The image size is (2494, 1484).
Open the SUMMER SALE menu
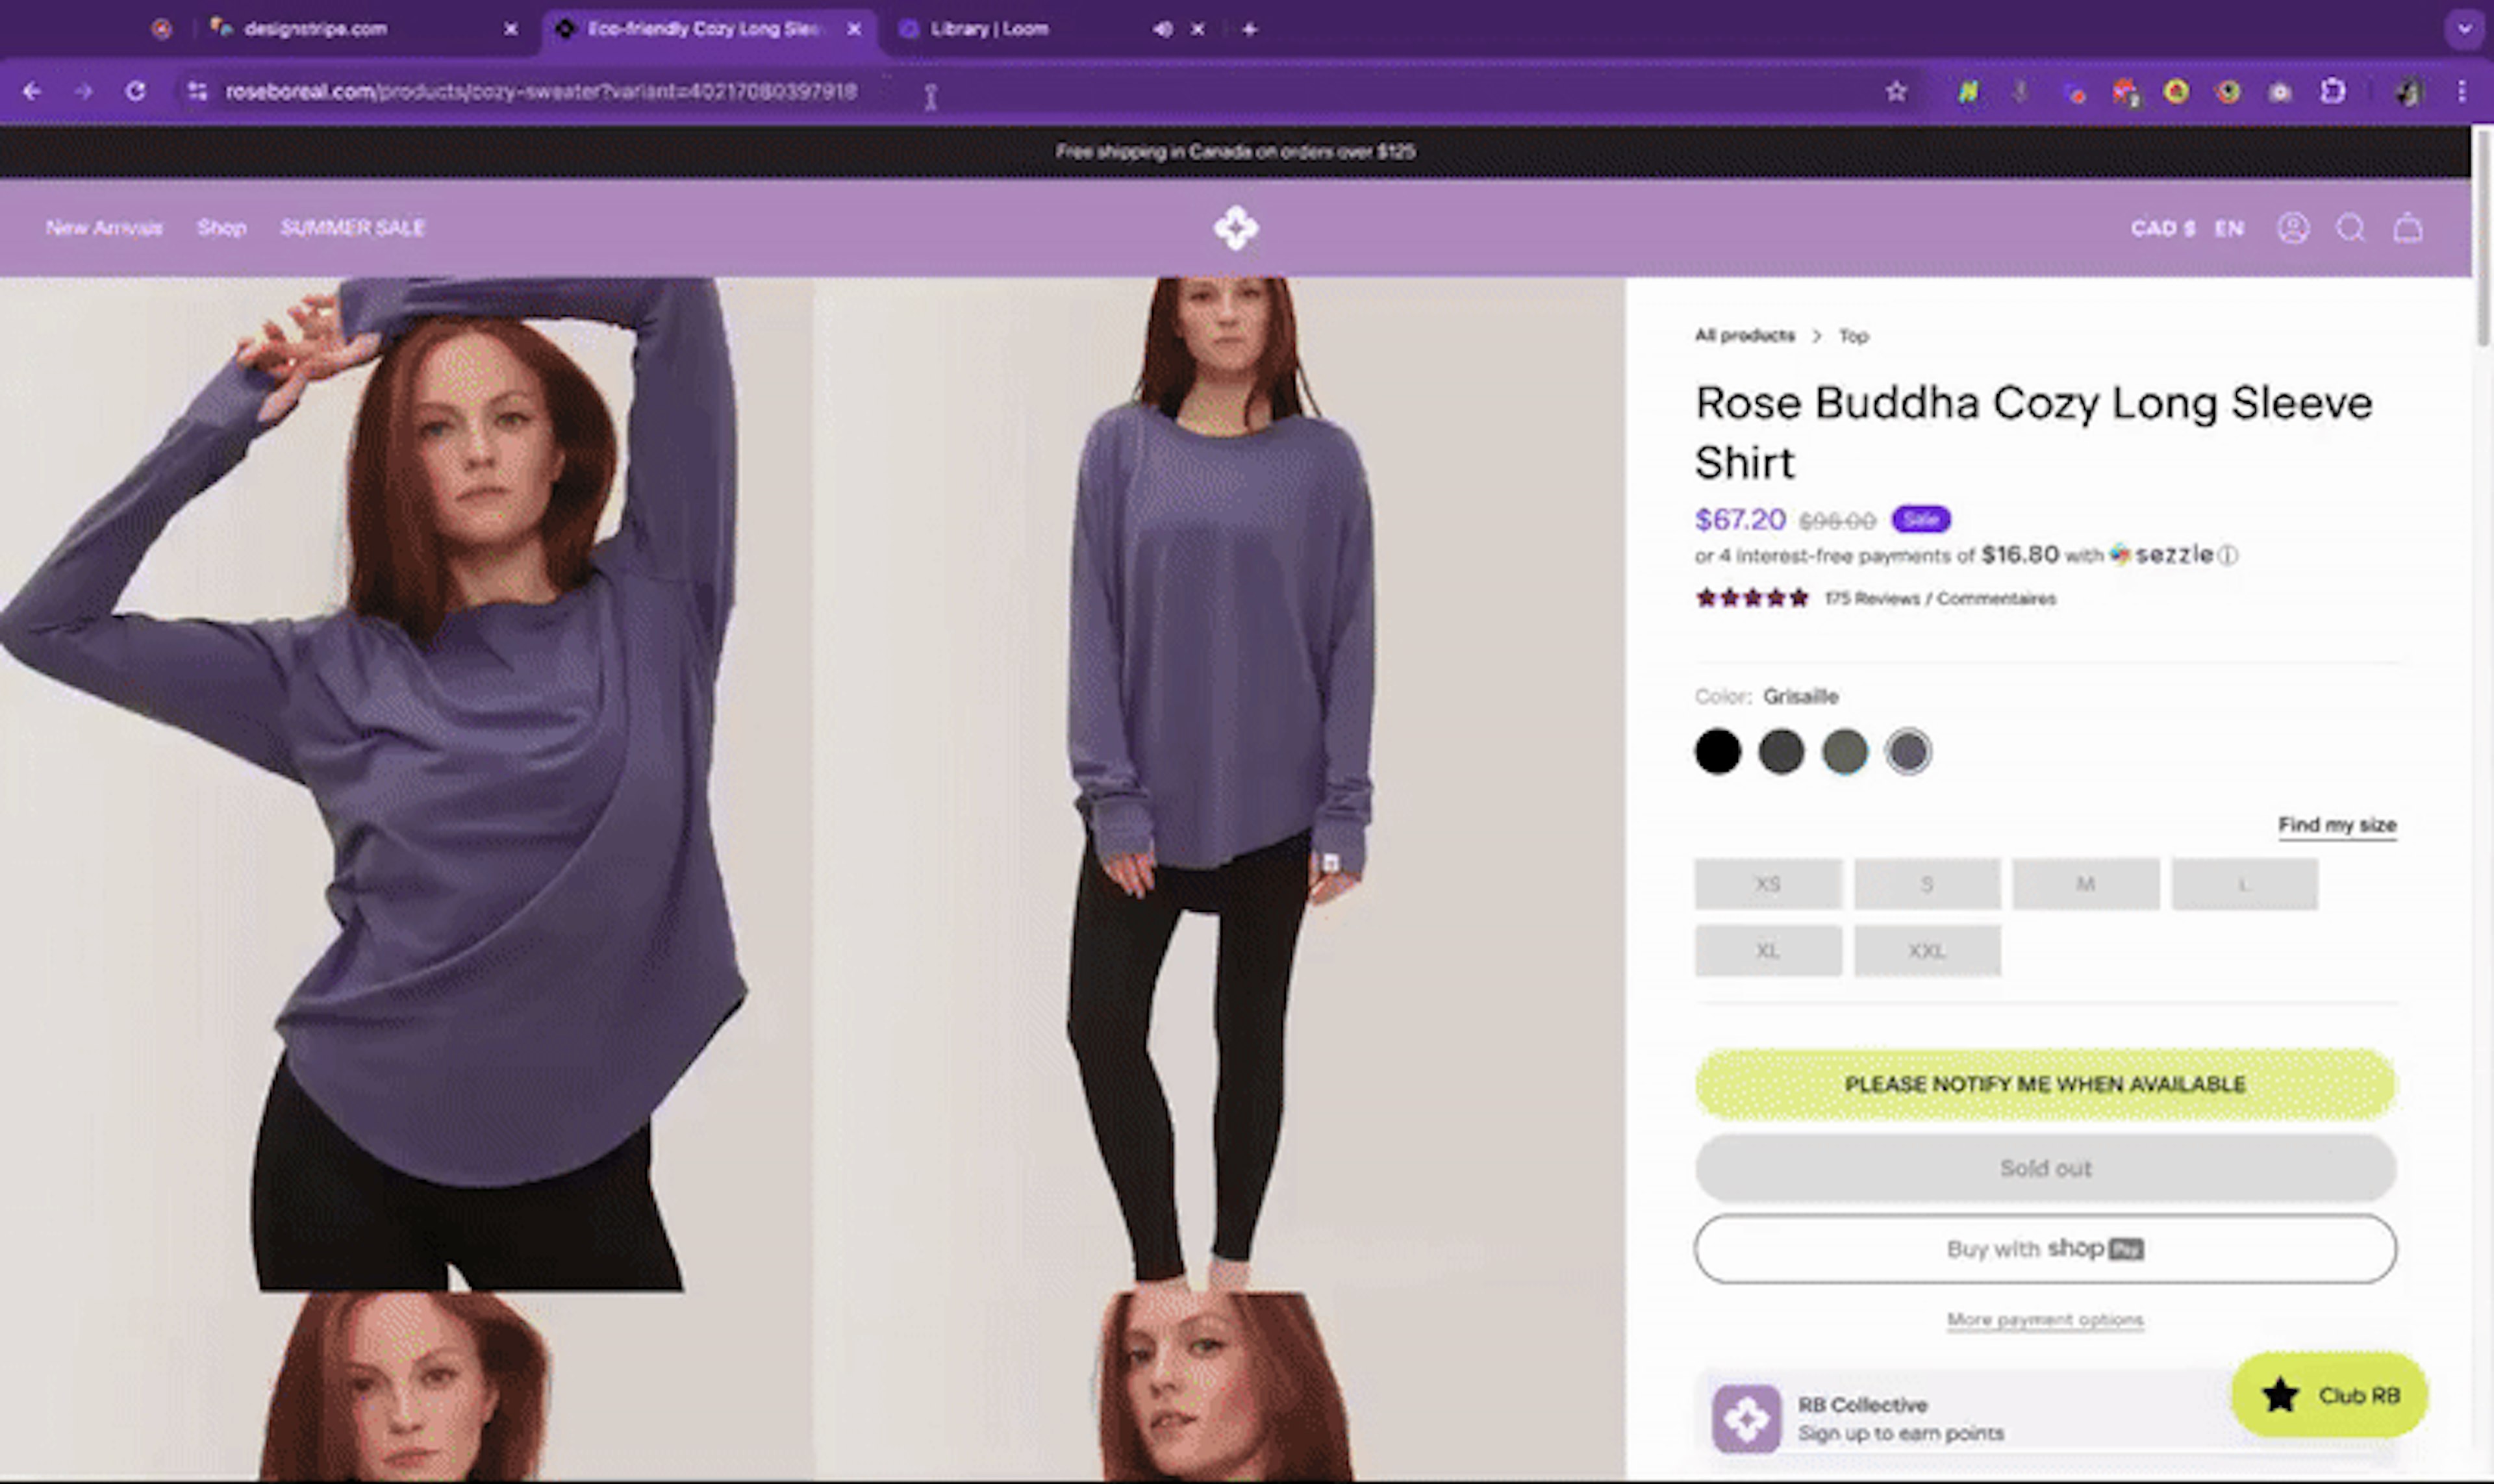(x=353, y=228)
